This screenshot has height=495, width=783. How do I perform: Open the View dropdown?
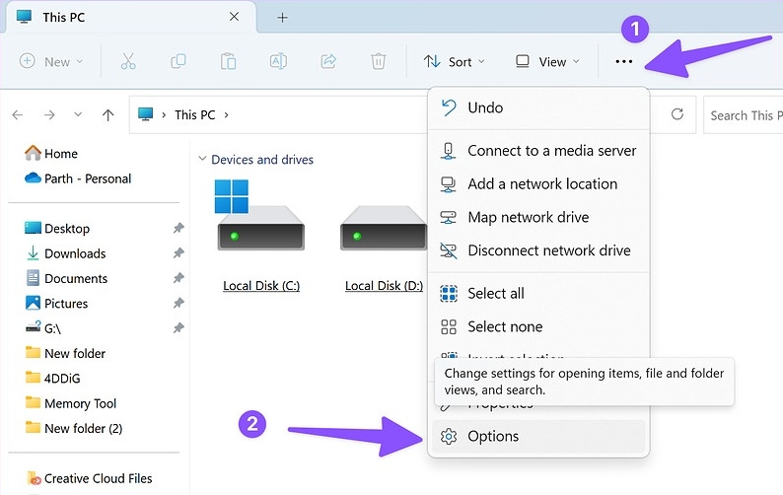click(x=547, y=61)
